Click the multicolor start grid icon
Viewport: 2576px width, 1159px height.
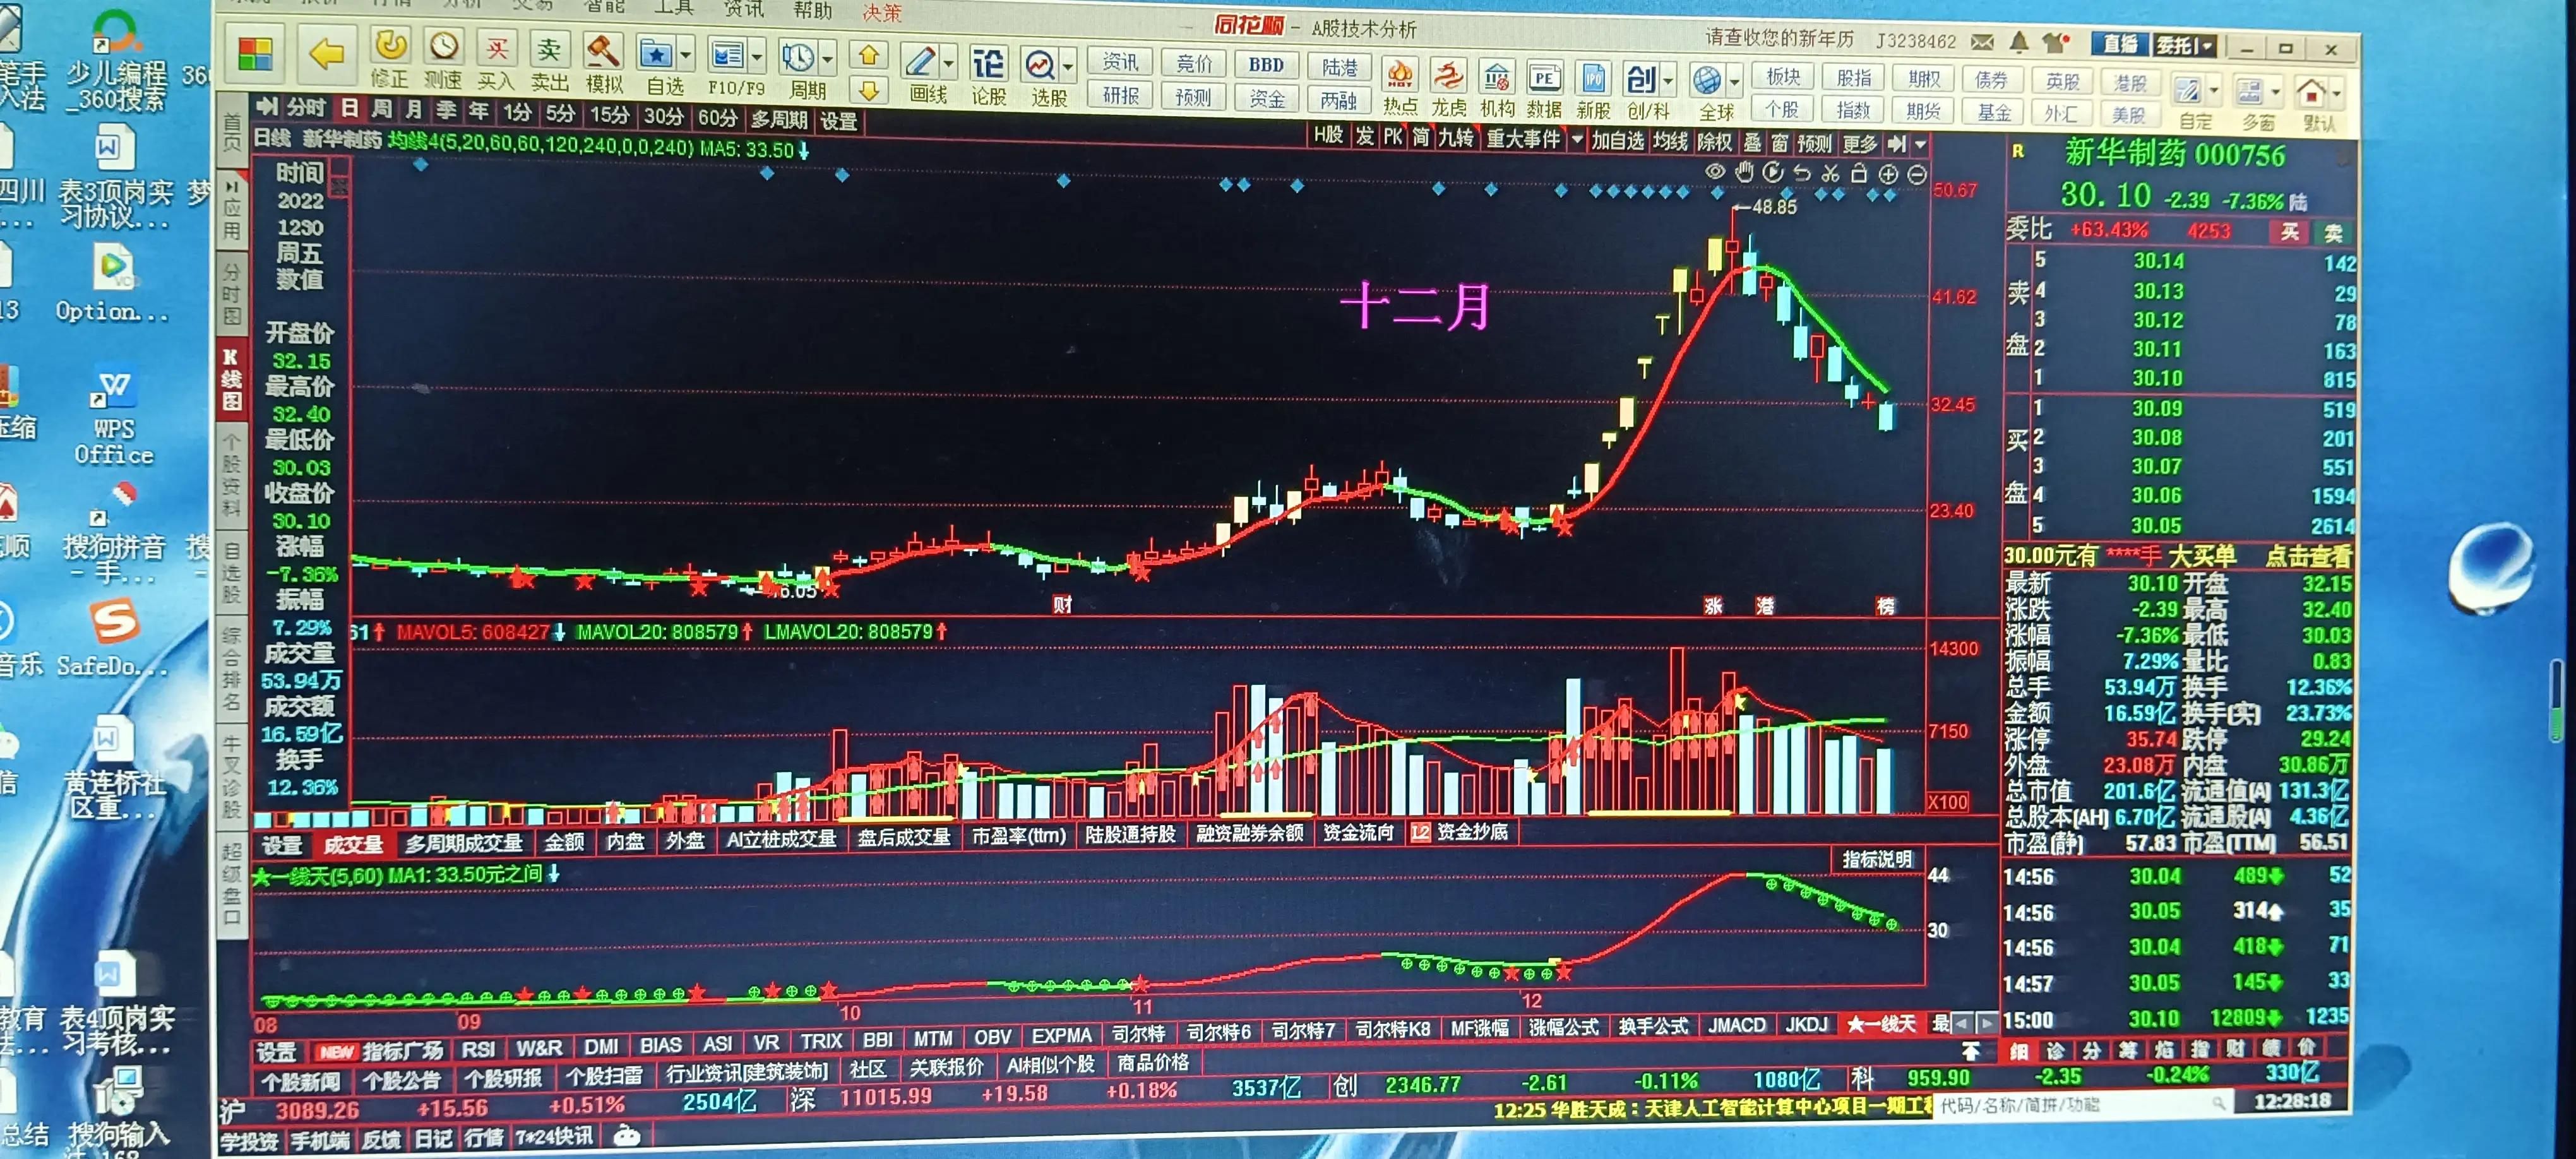[x=255, y=54]
